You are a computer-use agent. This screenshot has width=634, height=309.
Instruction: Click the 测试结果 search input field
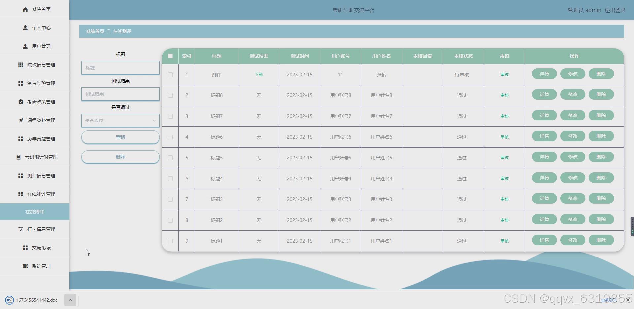pyautogui.click(x=121, y=94)
